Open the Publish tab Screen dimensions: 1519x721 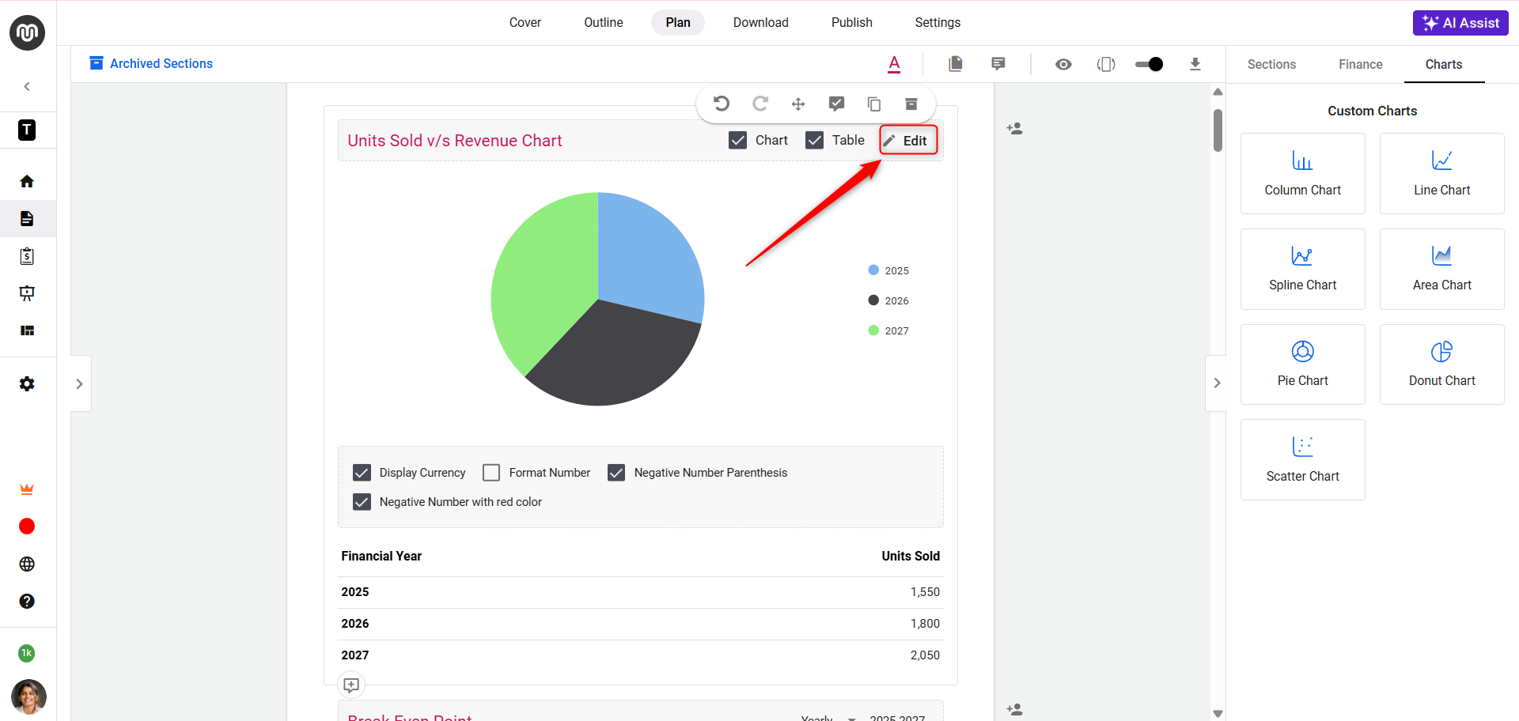pos(852,22)
